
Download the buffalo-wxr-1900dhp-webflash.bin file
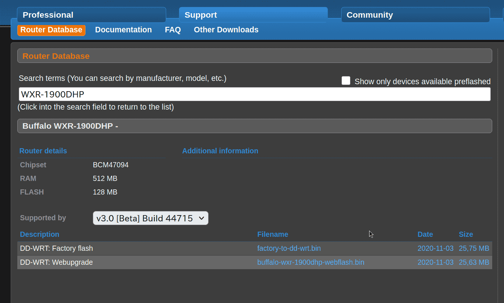tap(311, 262)
